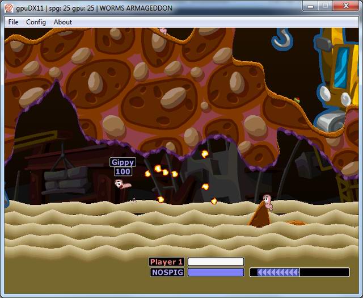Screen dimensions: 363x298
Task: Close the WORMS ARMAGEDDON emulator window
Action: [x=346, y=6]
